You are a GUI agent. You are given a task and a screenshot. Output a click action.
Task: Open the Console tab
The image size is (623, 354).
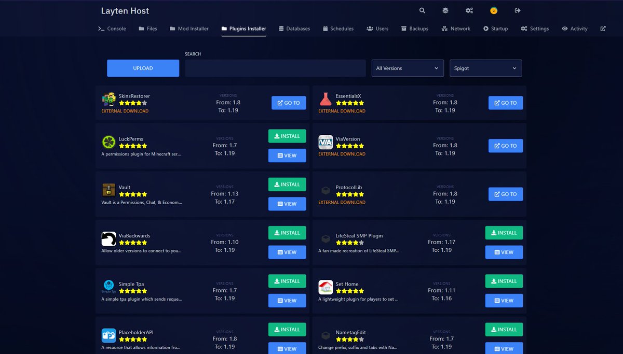[112, 29]
